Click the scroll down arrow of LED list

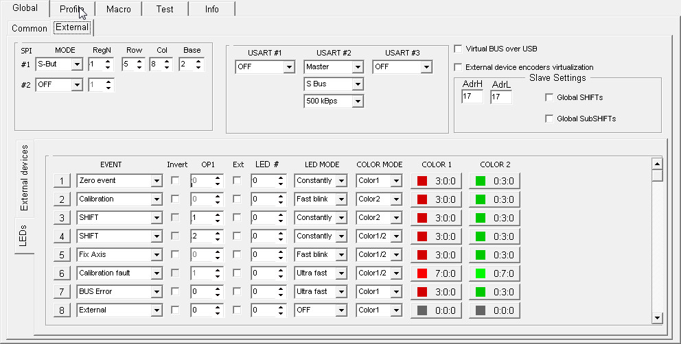point(657,318)
